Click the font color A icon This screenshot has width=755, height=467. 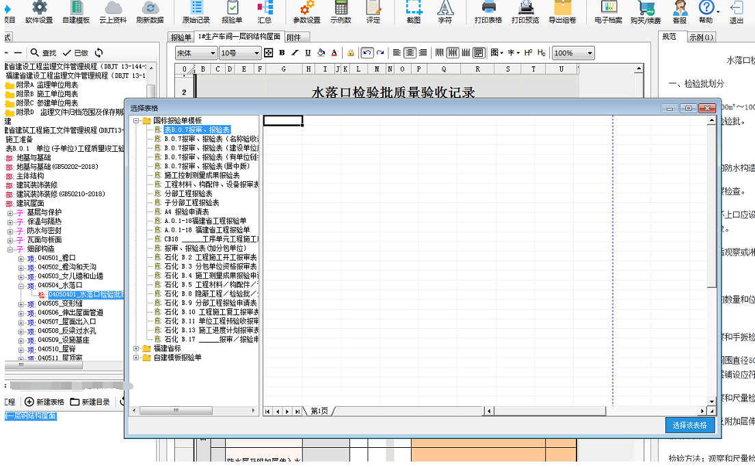coord(334,53)
